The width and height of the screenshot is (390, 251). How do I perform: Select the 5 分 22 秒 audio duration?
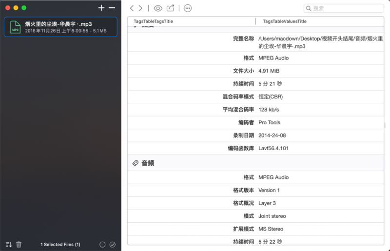(270, 242)
